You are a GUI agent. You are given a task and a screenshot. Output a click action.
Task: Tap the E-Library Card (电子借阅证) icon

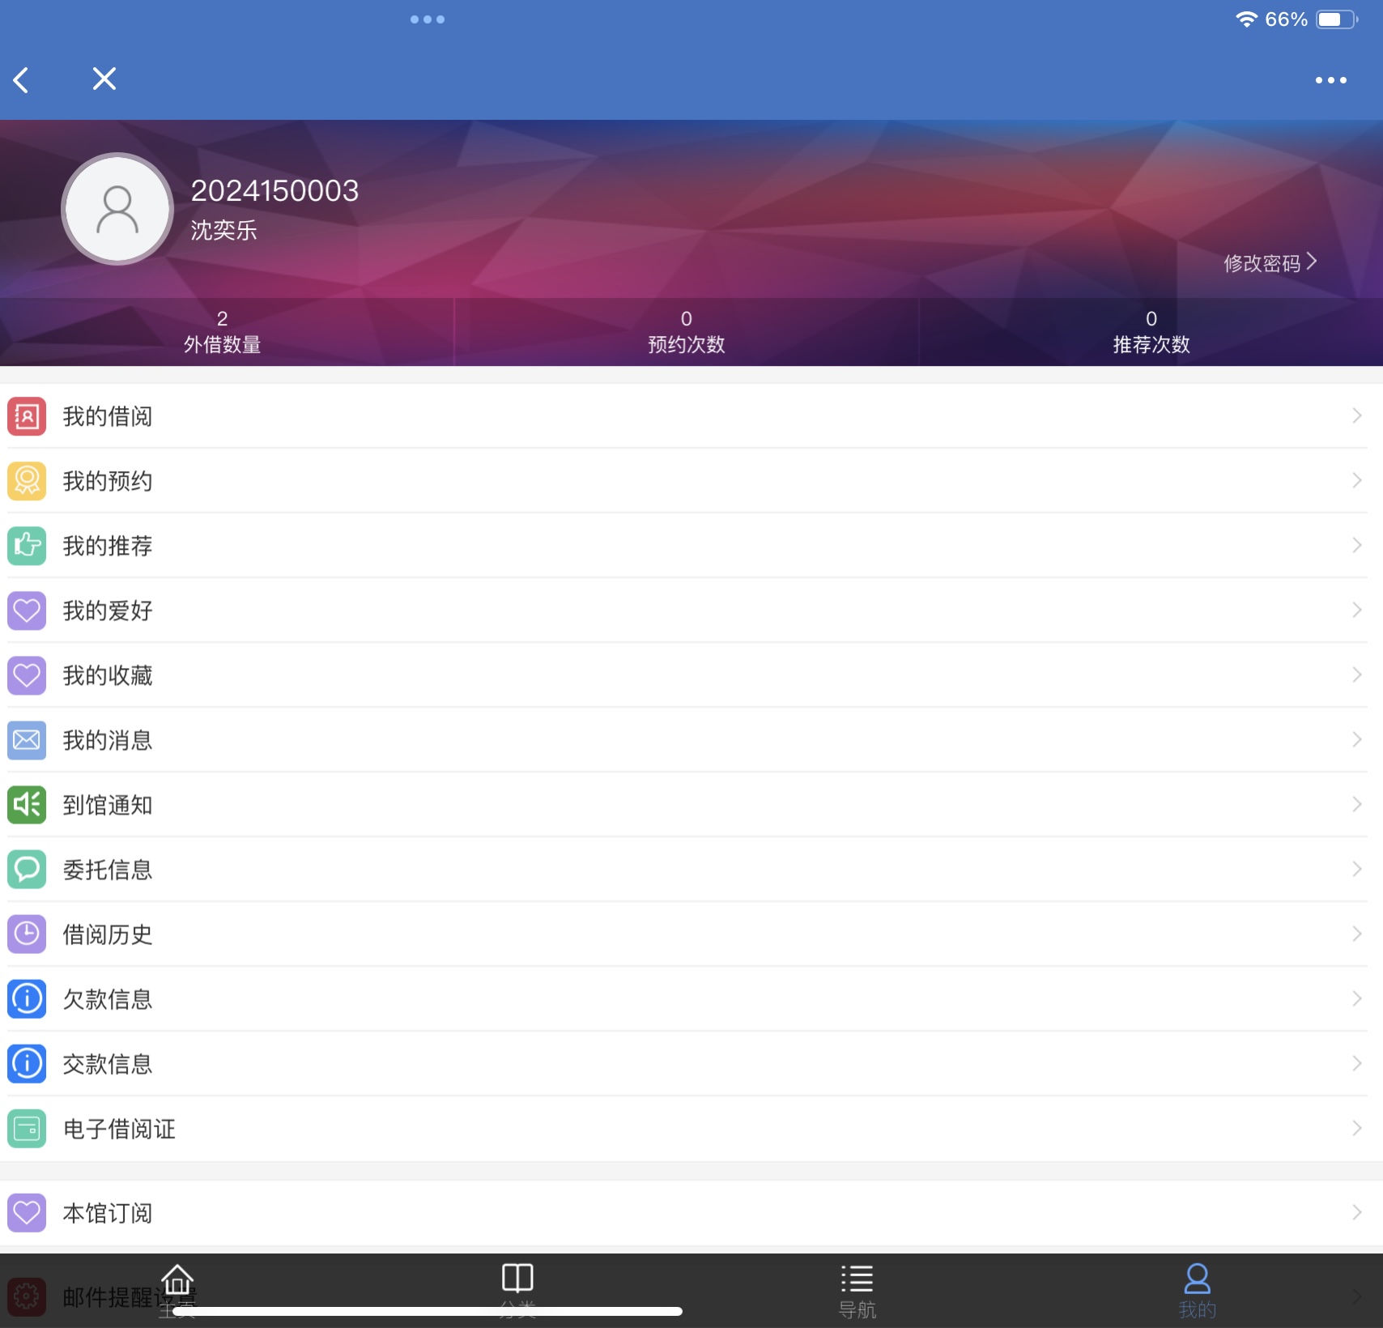27,1129
